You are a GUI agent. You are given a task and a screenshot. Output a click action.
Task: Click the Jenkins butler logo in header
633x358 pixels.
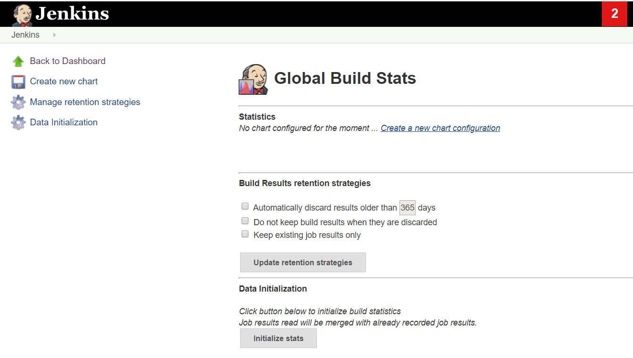click(x=22, y=15)
